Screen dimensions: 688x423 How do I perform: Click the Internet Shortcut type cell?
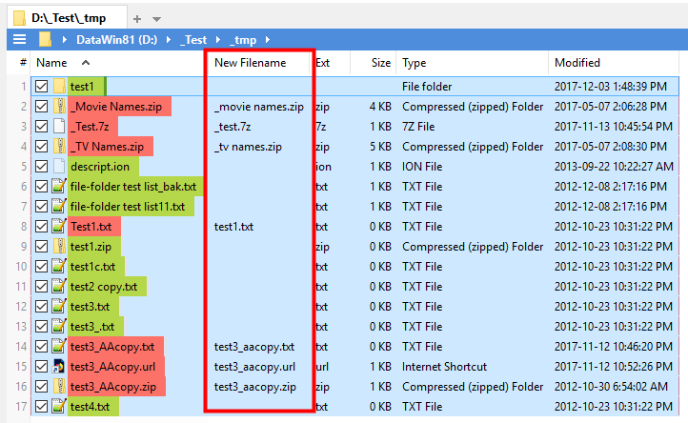click(444, 367)
